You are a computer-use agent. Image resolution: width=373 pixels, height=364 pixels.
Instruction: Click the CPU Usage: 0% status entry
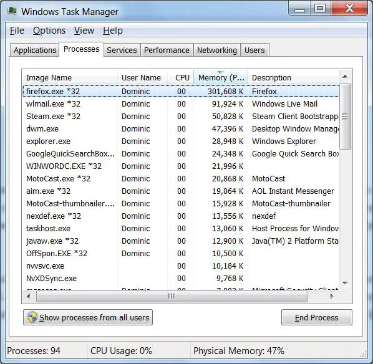click(121, 351)
